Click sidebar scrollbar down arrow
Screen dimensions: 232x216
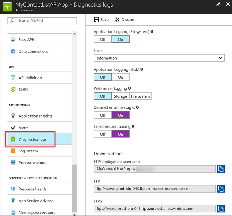[x=74, y=215]
